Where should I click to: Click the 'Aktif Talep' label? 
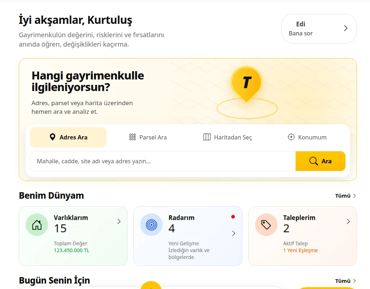[x=296, y=243]
